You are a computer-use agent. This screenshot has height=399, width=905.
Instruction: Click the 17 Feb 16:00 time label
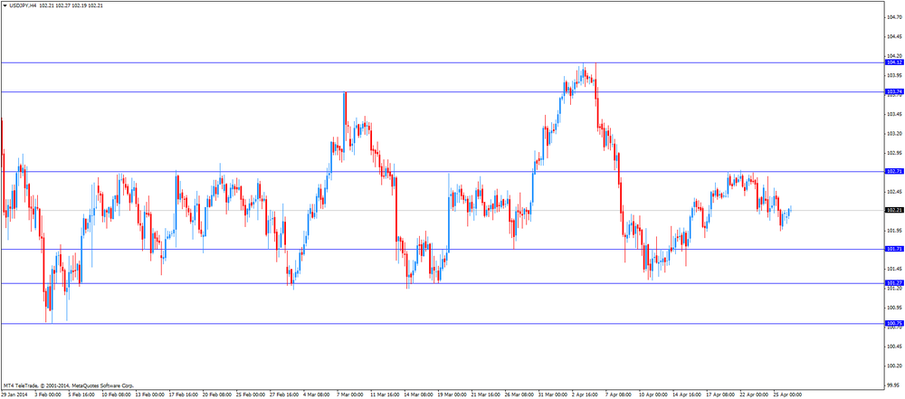point(182,395)
